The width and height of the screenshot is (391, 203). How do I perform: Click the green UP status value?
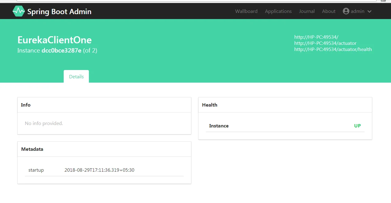(x=357, y=126)
